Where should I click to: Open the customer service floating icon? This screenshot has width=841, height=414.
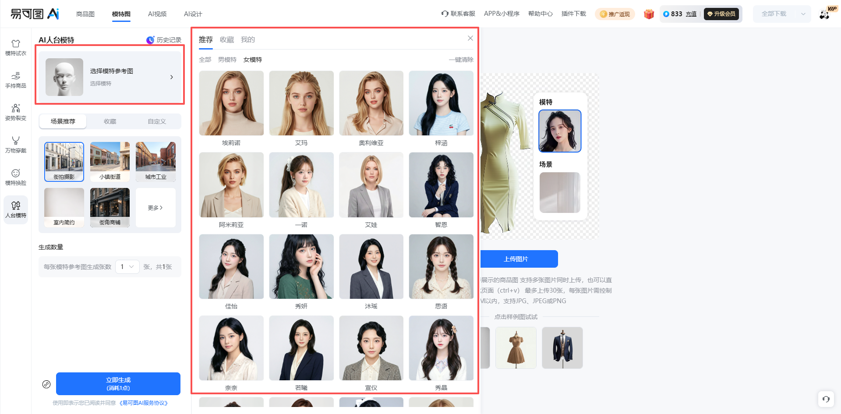click(x=826, y=399)
